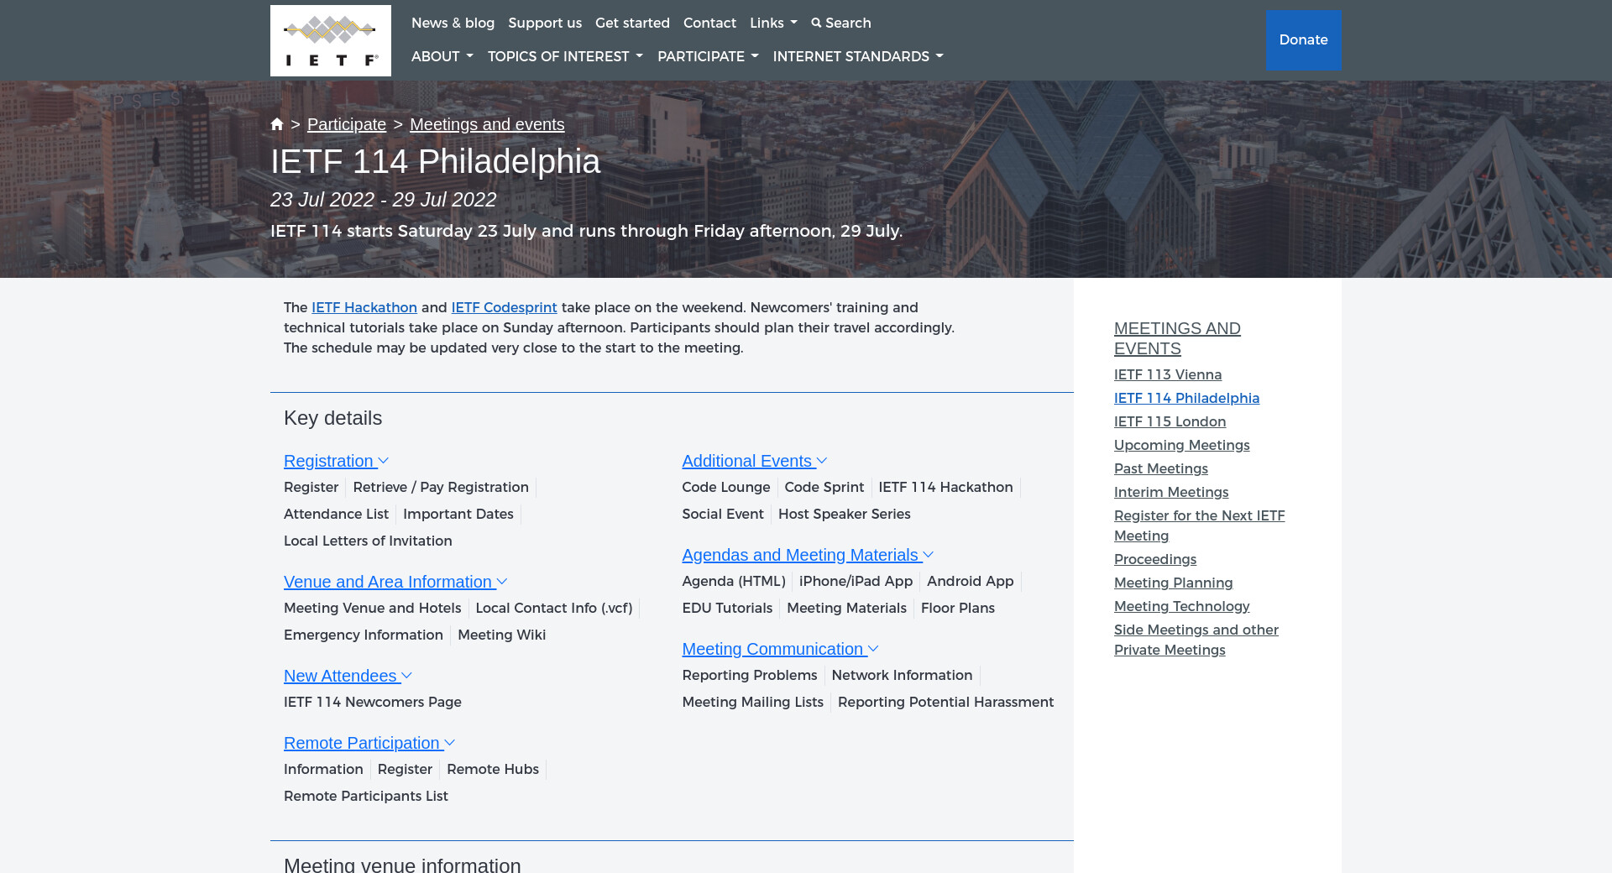Click Participate breadcrumb link
1612x873 pixels.
(x=346, y=124)
